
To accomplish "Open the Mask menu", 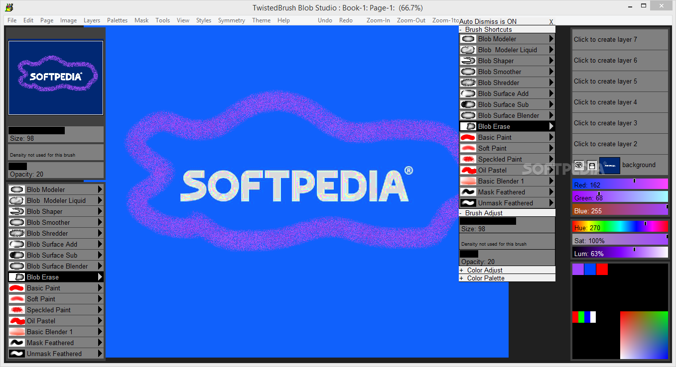I will pos(141,20).
